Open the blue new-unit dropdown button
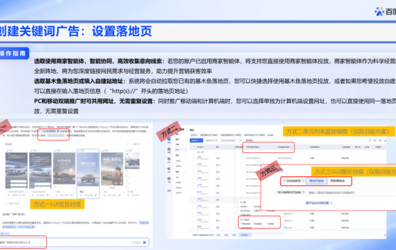The height and width of the screenshot is (250, 396). pos(196,140)
